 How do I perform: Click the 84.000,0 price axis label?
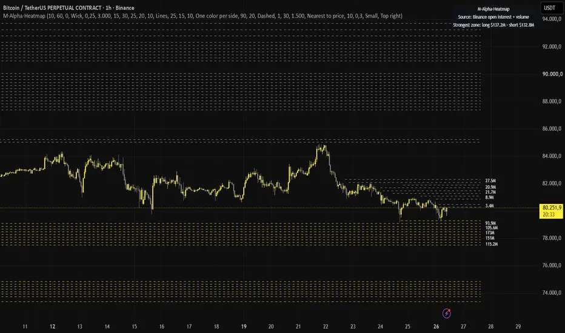click(x=552, y=156)
